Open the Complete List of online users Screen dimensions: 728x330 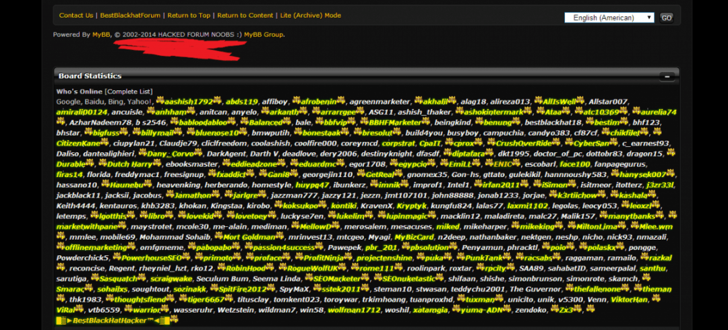point(129,92)
